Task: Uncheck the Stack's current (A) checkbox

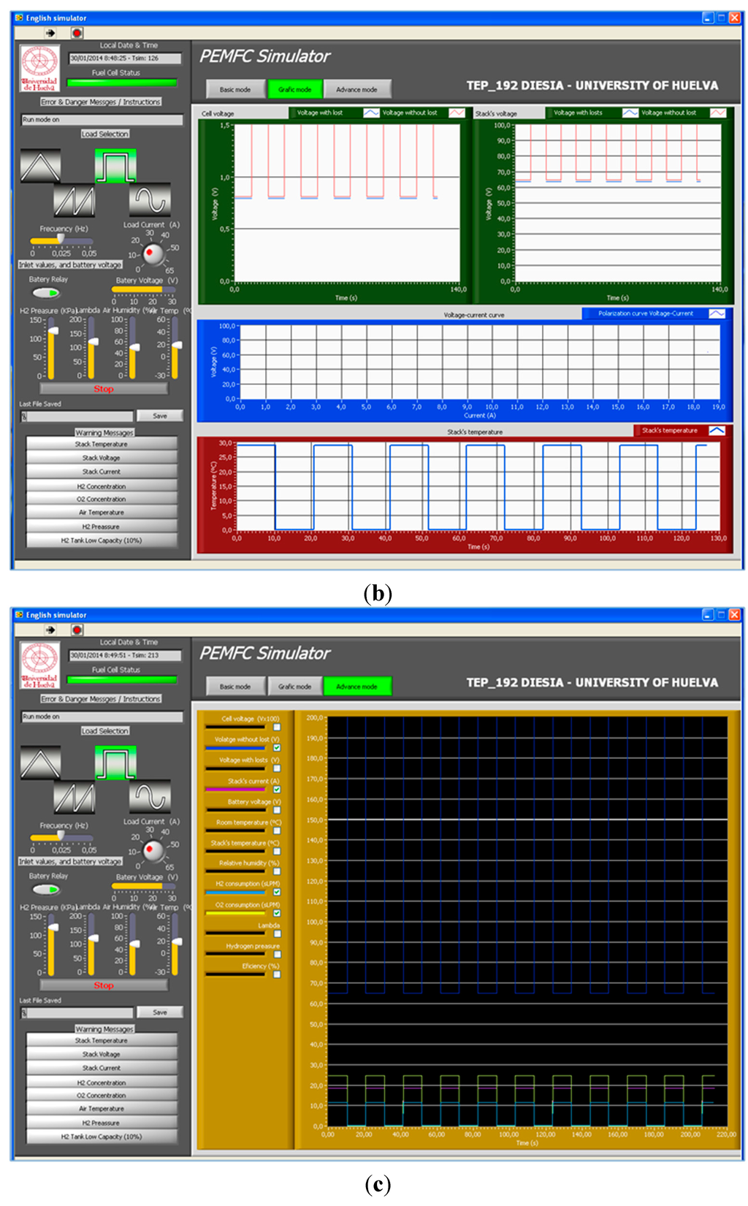Action: point(277,790)
